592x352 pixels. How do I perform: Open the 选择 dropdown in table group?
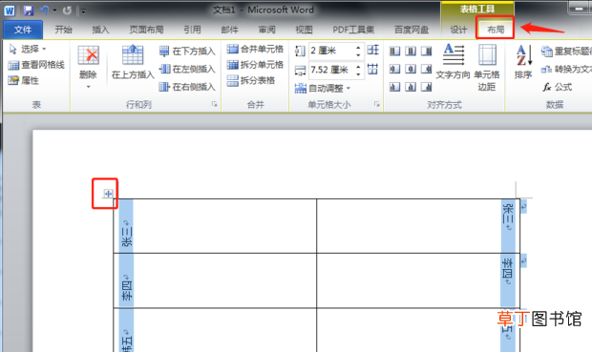[x=28, y=49]
